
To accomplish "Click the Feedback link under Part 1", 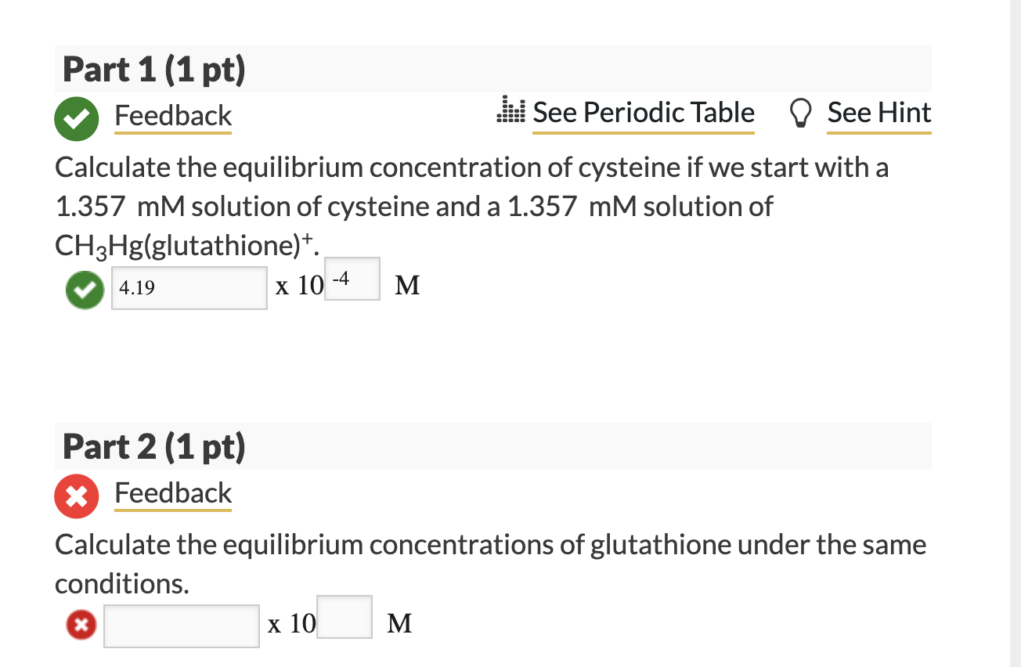I will pyautogui.click(x=172, y=116).
